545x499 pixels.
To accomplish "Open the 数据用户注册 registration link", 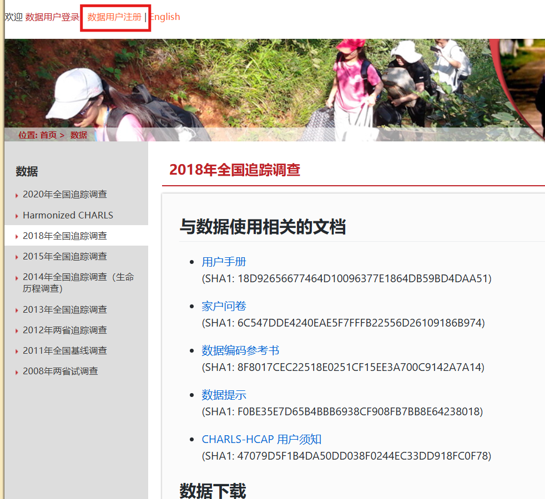I will (x=114, y=17).
